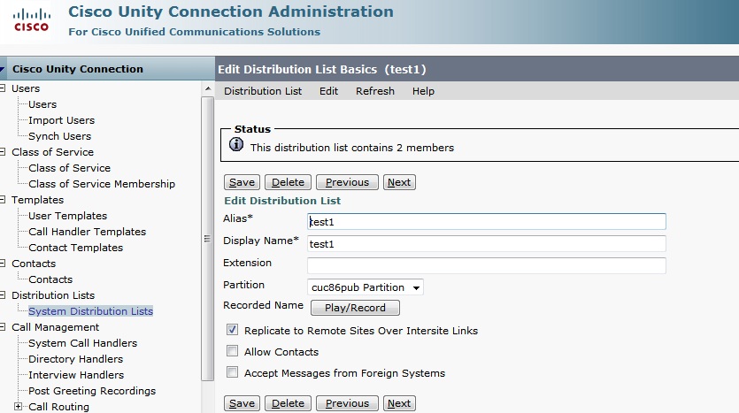Click the top Previous button

[347, 182]
